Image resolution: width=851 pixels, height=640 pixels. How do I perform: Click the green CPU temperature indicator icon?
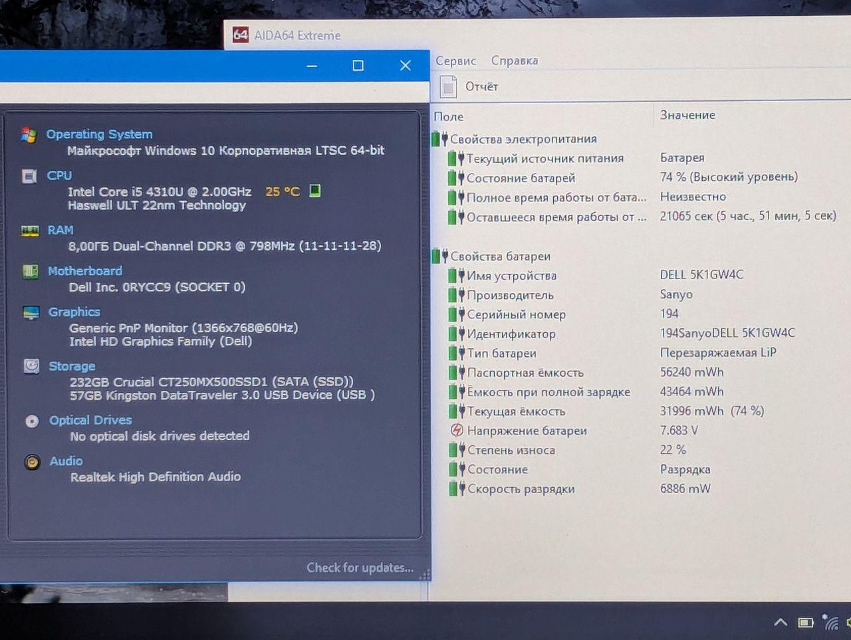(x=315, y=191)
